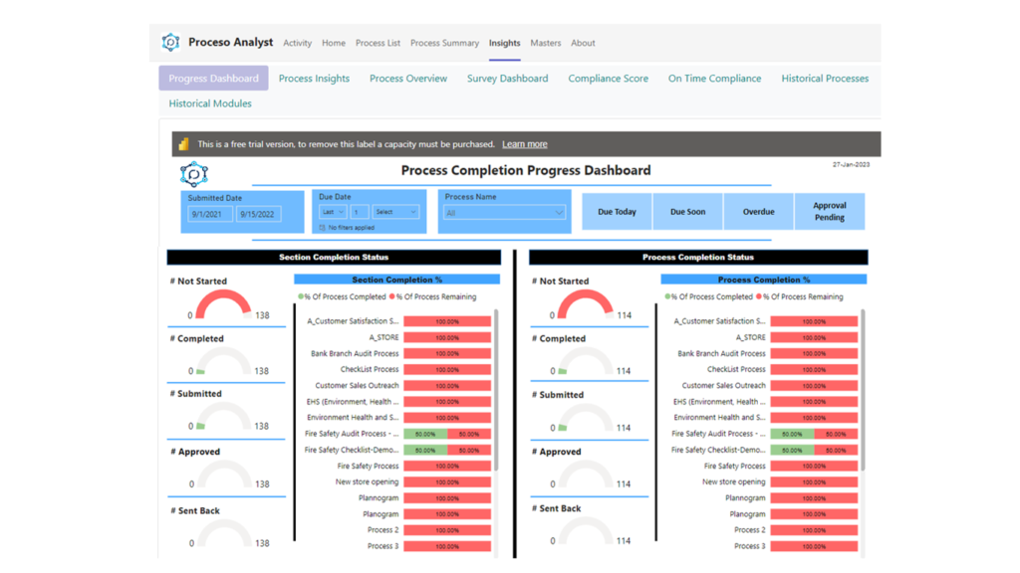Expand the Due Date 'Last' dropdown
The width and height of the screenshot is (1020, 573).
332,212
